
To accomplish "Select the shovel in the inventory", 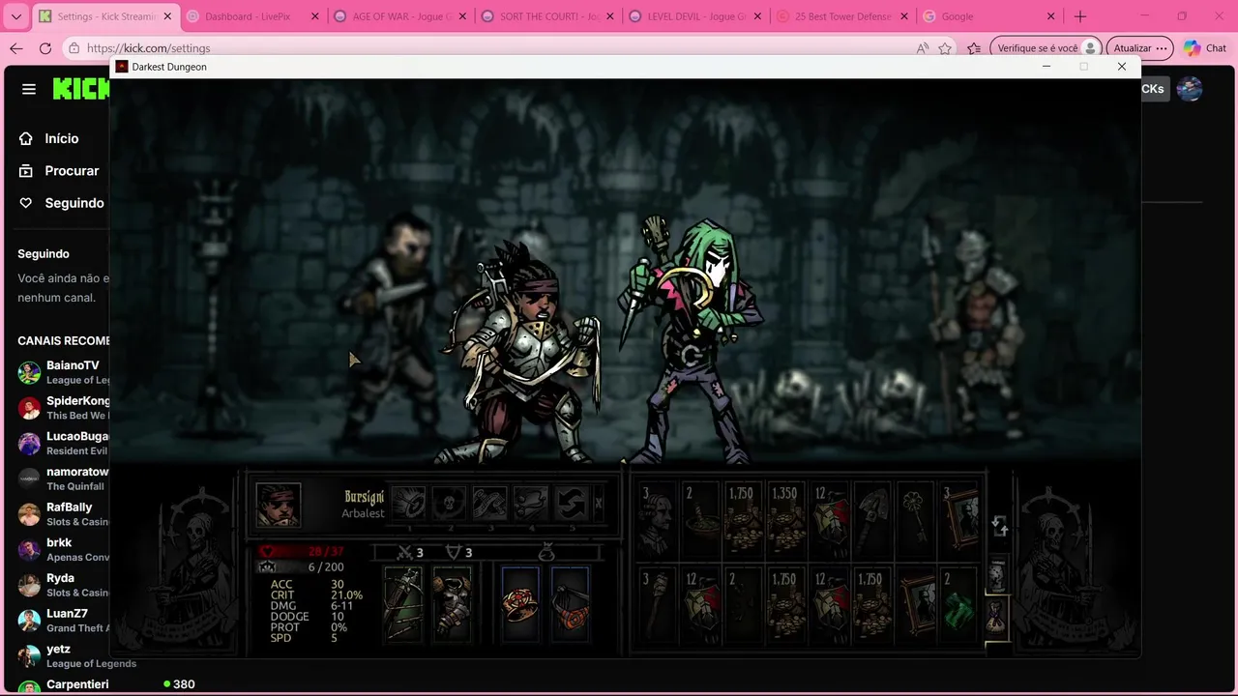I will (871, 521).
